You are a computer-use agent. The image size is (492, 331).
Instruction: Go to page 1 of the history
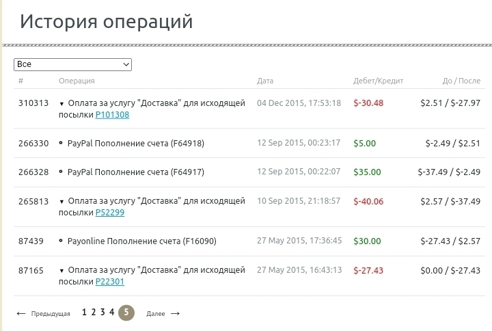tap(84, 313)
